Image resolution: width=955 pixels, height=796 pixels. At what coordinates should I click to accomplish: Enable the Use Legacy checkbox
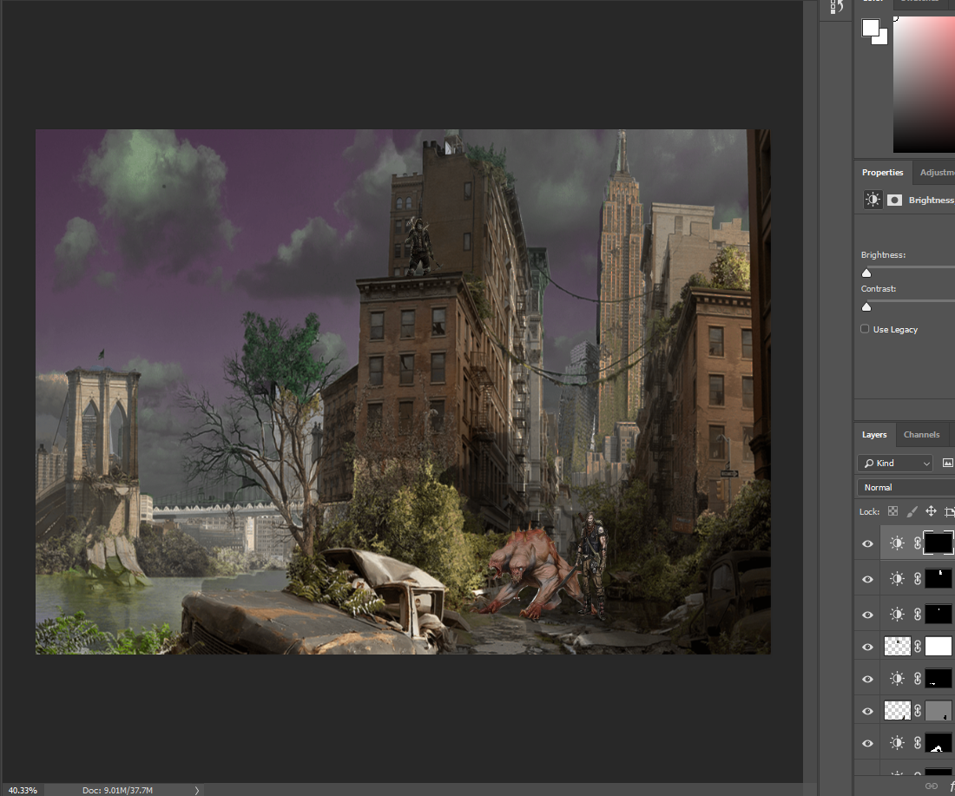864,328
